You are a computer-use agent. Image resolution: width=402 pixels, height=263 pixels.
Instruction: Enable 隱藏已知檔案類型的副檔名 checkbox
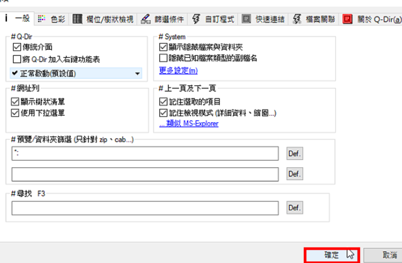[x=163, y=58]
